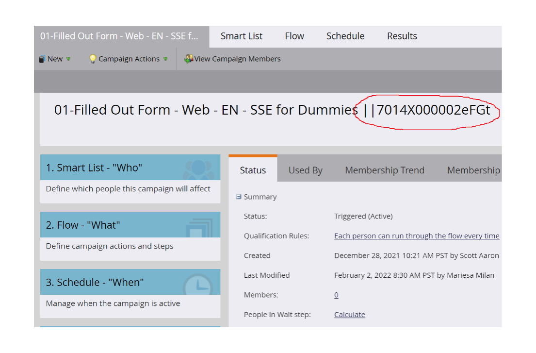This screenshot has height=353, width=536.
Task: Click the New campaign icon
Action: click(x=42, y=59)
